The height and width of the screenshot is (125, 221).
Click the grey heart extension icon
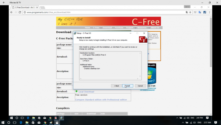195,12
